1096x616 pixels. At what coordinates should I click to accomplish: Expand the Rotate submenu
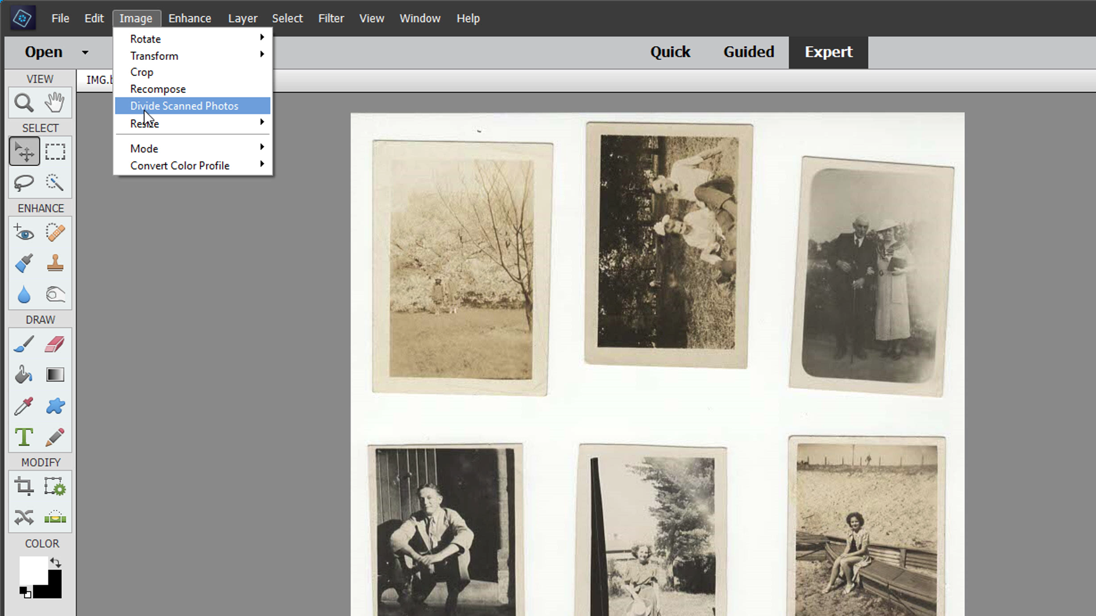(196, 38)
